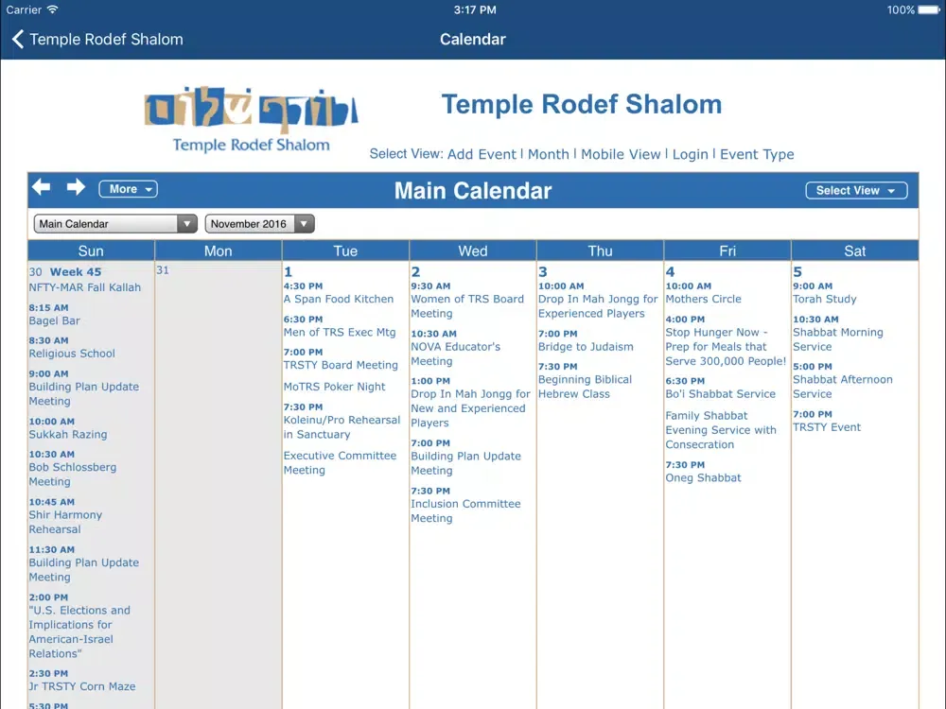Click the Week 45 label
Image resolution: width=946 pixels, height=709 pixels.
click(76, 272)
